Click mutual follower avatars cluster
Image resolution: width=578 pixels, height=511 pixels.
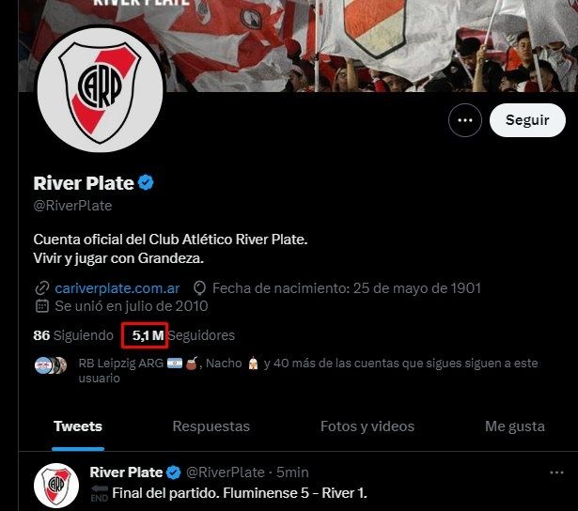point(51,365)
